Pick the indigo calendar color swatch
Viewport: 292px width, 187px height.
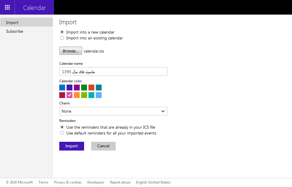tap(69, 88)
